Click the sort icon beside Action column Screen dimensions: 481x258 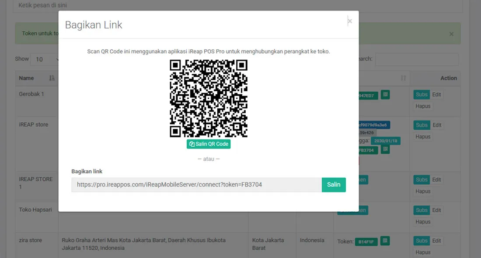click(x=404, y=78)
